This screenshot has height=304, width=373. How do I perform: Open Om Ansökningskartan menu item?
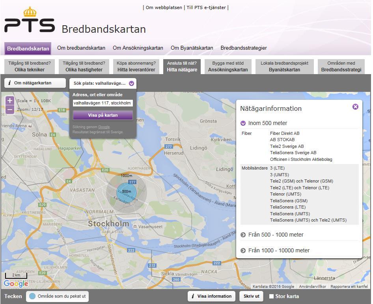pyautogui.click(x=138, y=48)
